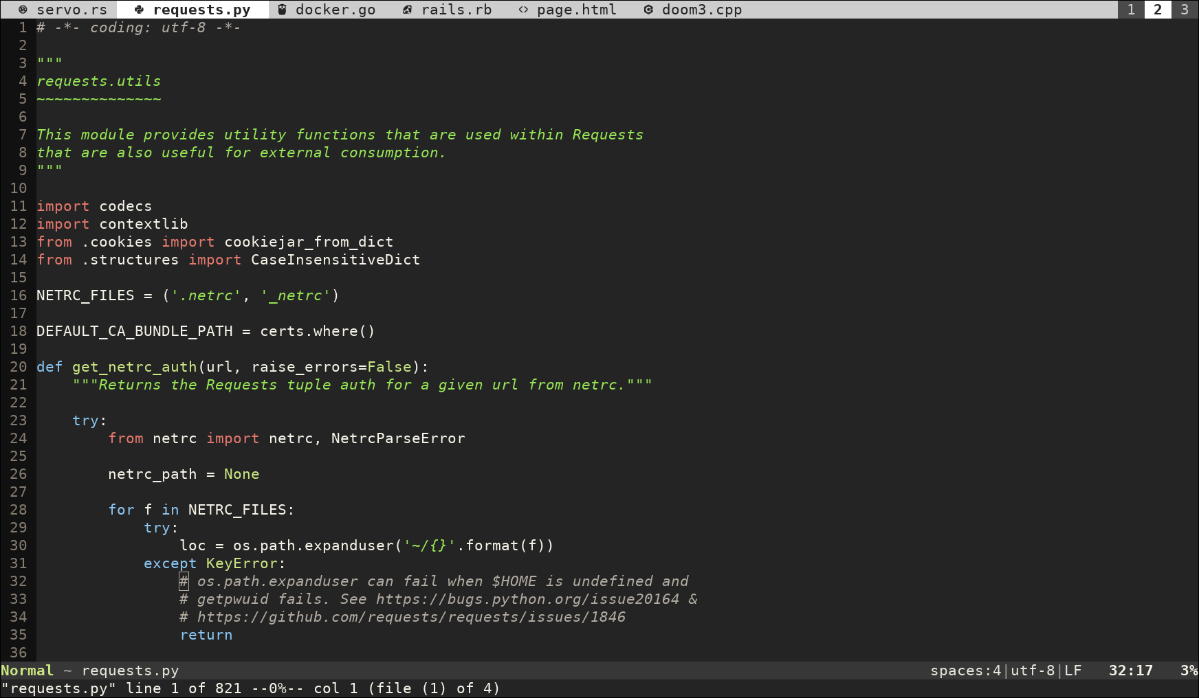Click the command line message 'line 1 of 821'
This screenshot has width=1199, height=698.
click(x=184, y=688)
